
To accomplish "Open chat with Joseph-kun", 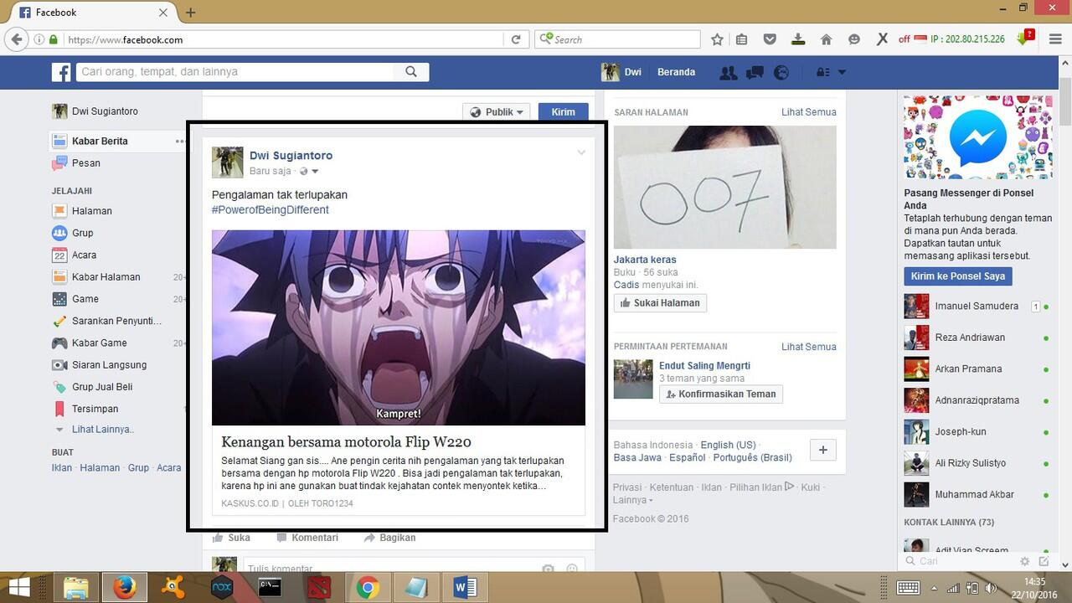I will 977,432.
